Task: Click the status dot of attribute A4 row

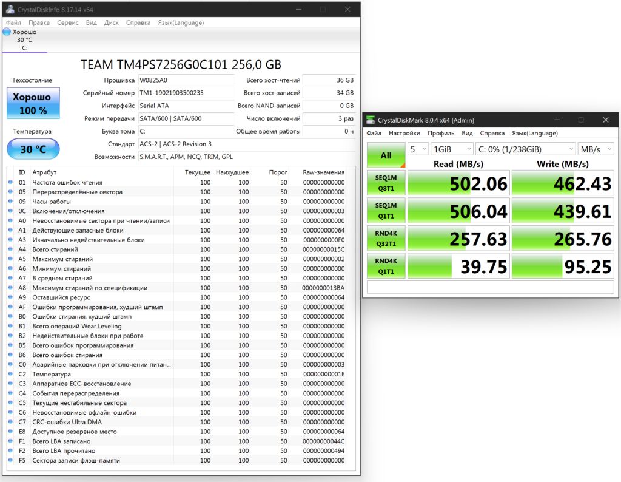Action: pyautogui.click(x=10, y=249)
